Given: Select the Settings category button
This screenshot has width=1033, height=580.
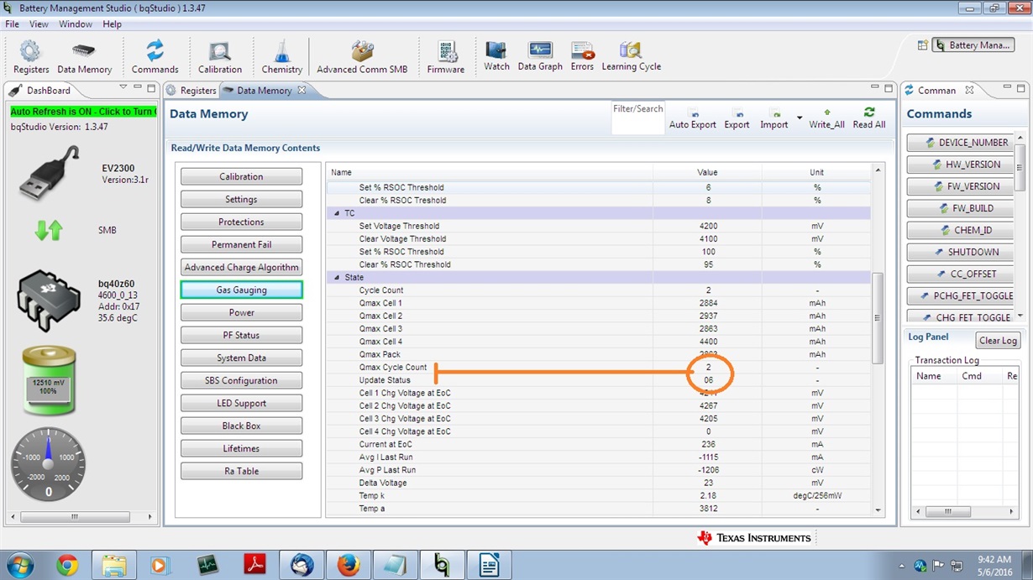Looking at the screenshot, I should point(241,200).
